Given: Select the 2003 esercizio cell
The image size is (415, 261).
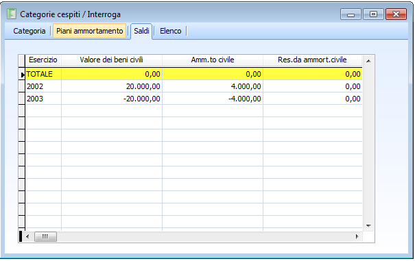Looking at the screenshot, I should coord(43,99).
